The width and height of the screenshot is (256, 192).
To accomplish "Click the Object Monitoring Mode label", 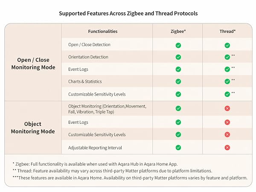I will coord(33,128).
